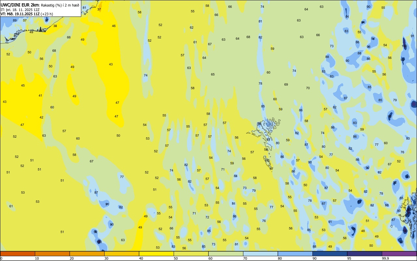Click the title text "UWC/DINI EUR 2km"
This screenshot has height=261, width=417.
20,5
